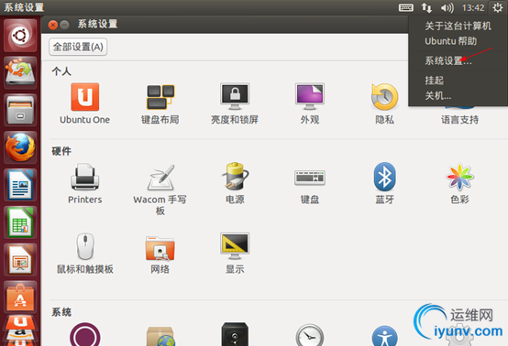Open Ubuntu Software Center in the launcher
Screen dimensions: 508x346
pos(20,297)
